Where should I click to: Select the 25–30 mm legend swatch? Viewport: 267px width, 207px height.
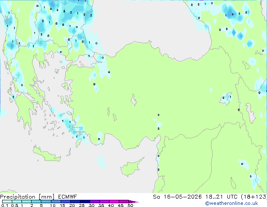(x=85, y=202)
